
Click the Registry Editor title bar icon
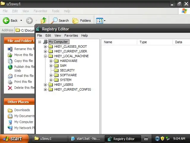coord(39,29)
